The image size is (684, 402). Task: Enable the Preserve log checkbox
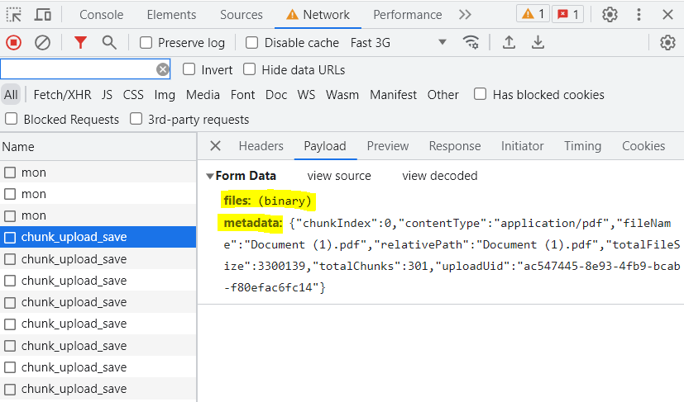tap(146, 43)
